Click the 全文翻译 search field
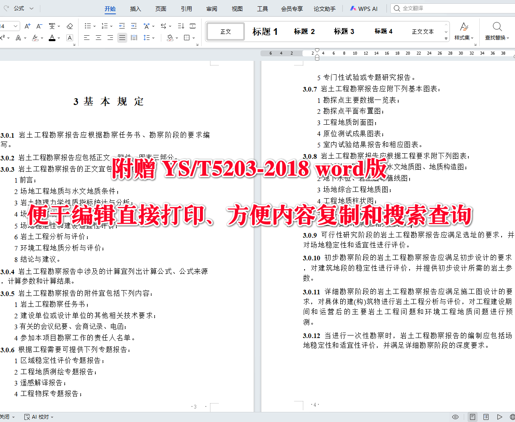515x422 pixels. (453, 8)
